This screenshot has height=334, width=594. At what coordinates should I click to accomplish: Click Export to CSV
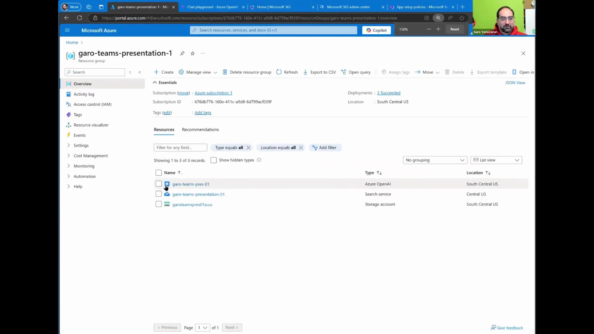(x=320, y=72)
